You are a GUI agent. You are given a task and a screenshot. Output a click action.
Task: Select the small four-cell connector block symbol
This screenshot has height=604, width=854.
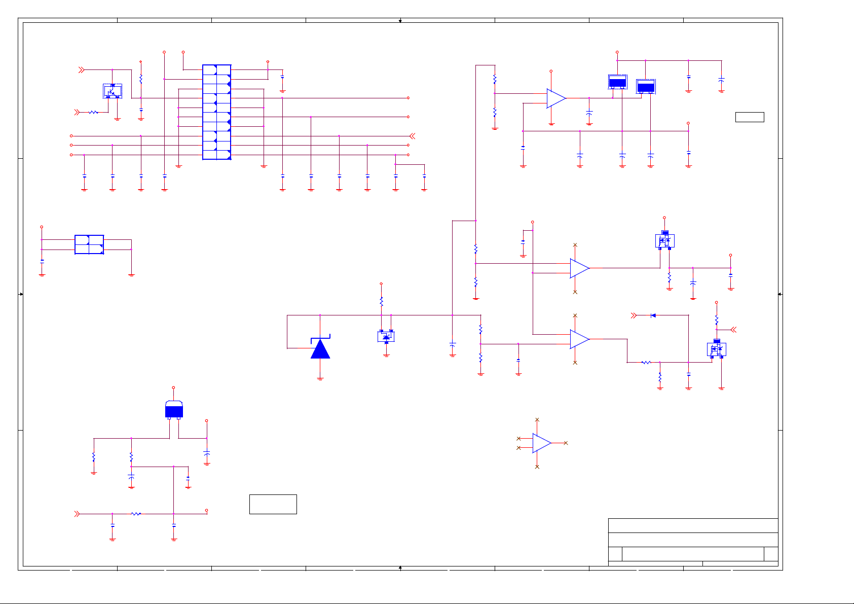coord(89,244)
